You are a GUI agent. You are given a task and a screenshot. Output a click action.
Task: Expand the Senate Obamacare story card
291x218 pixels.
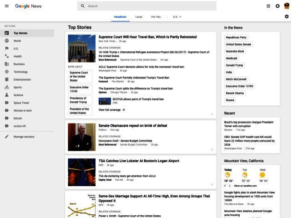[211, 149]
